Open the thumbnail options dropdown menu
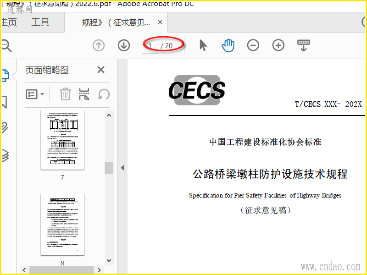Screen dimensions: 367x275 [x=35, y=94]
